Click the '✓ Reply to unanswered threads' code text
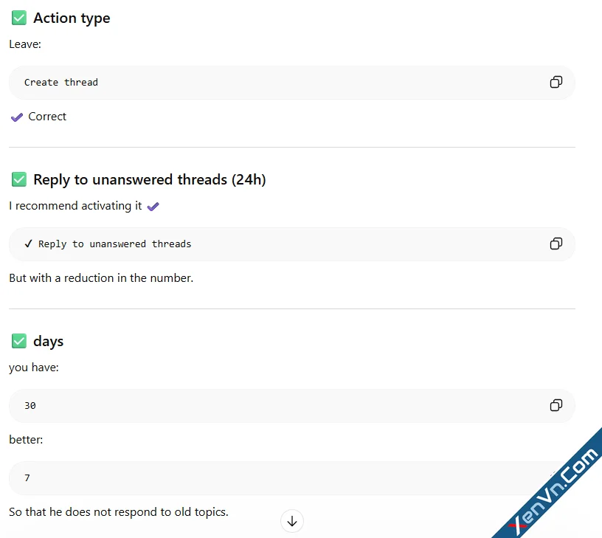This screenshot has width=602, height=538. click(x=108, y=244)
